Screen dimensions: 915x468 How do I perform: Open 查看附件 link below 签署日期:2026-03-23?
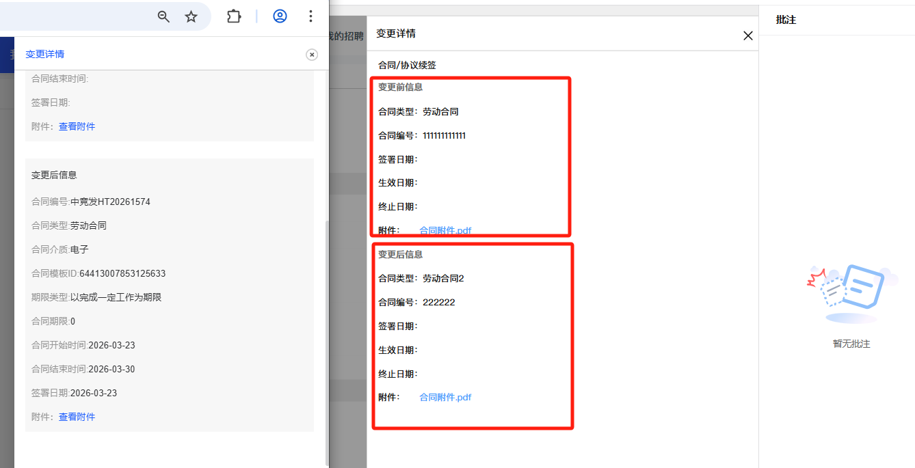pos(77,417)
